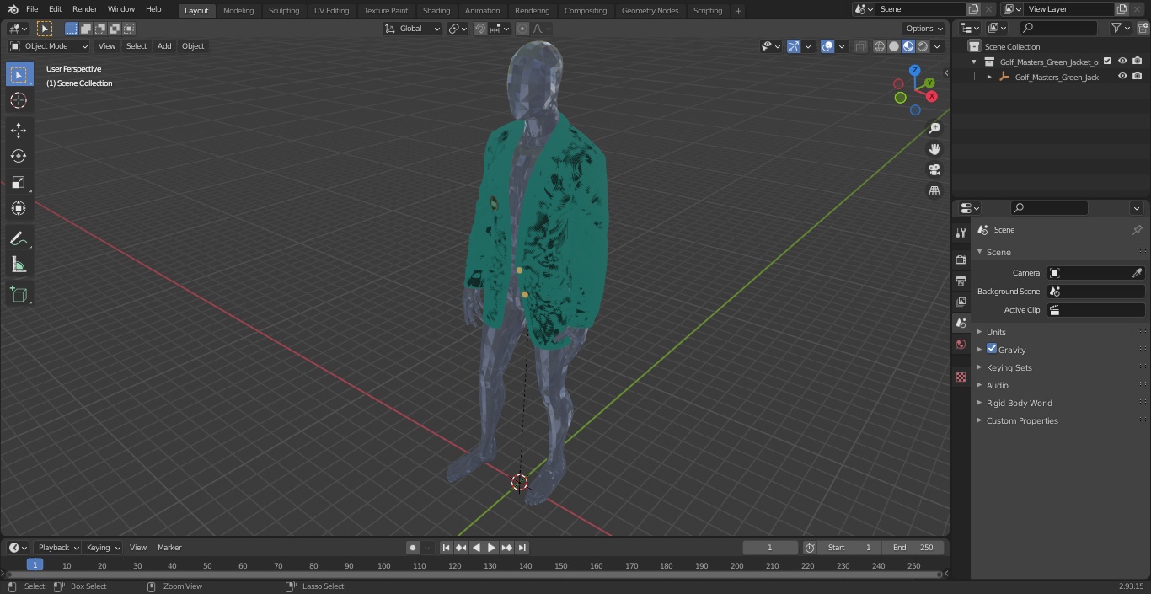Viewport: 1151px width, 594px height.
Task: Open the View Layer properties tab
Action: (961, 302)
